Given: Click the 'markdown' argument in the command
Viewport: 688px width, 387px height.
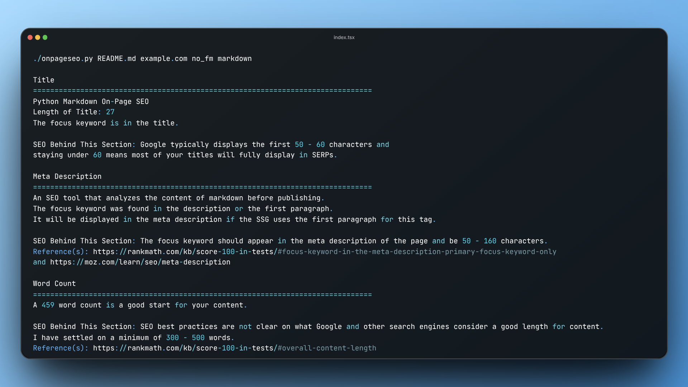Looking at the screenshot, I should point(235,59).
